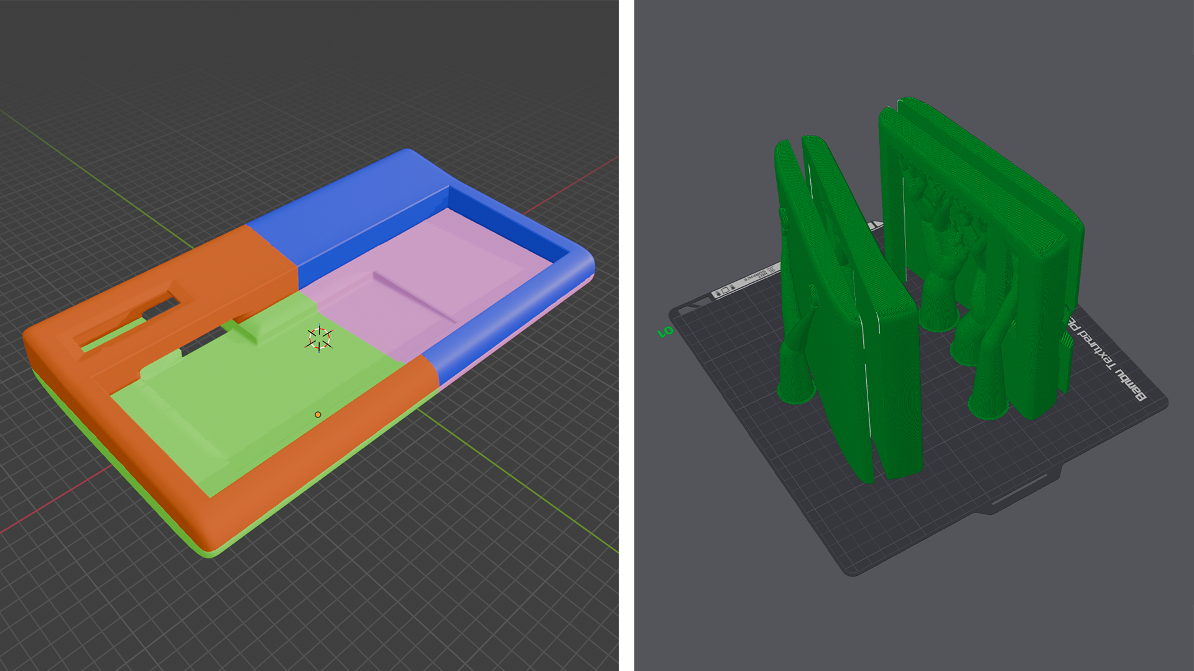Image resolution: width=1194 pixels, height=671 pixels.
Task: Click the flared tree support base at far left
Action: click(796, 393)
